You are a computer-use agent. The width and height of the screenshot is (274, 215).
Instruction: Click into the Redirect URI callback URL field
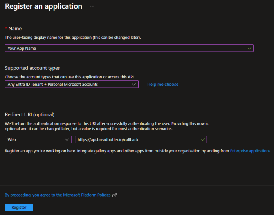(137, 139)
